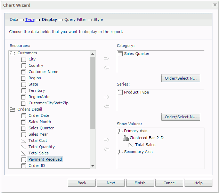The width and height of the screenshot is (219, 193).
Task: Select Sales Quarter in Category box
Action: tap(137, 54)
